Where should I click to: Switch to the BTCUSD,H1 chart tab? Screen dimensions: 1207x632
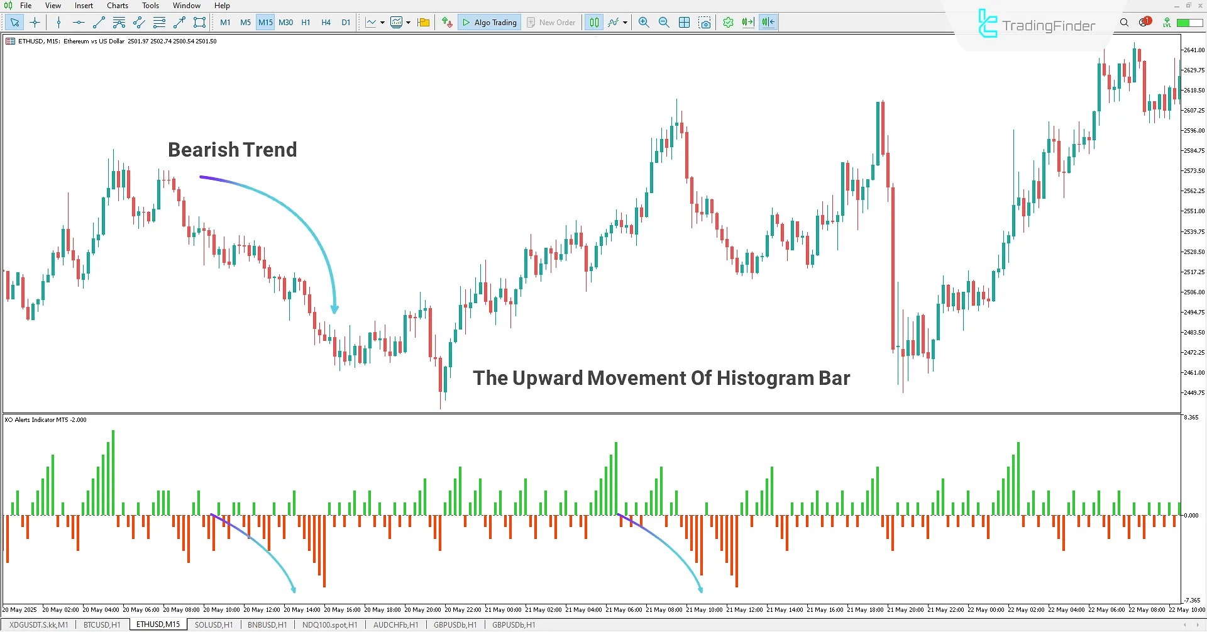click(x=101, y=624)
